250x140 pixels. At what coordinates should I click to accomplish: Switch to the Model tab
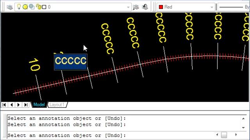(39, 105)
